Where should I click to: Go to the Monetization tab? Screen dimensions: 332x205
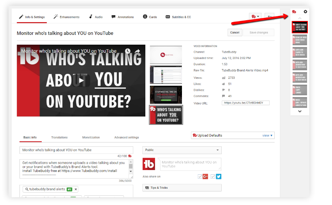click(91, 137)
